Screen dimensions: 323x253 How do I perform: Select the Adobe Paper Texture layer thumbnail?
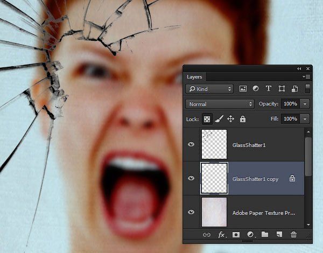[x=214, y=212]
